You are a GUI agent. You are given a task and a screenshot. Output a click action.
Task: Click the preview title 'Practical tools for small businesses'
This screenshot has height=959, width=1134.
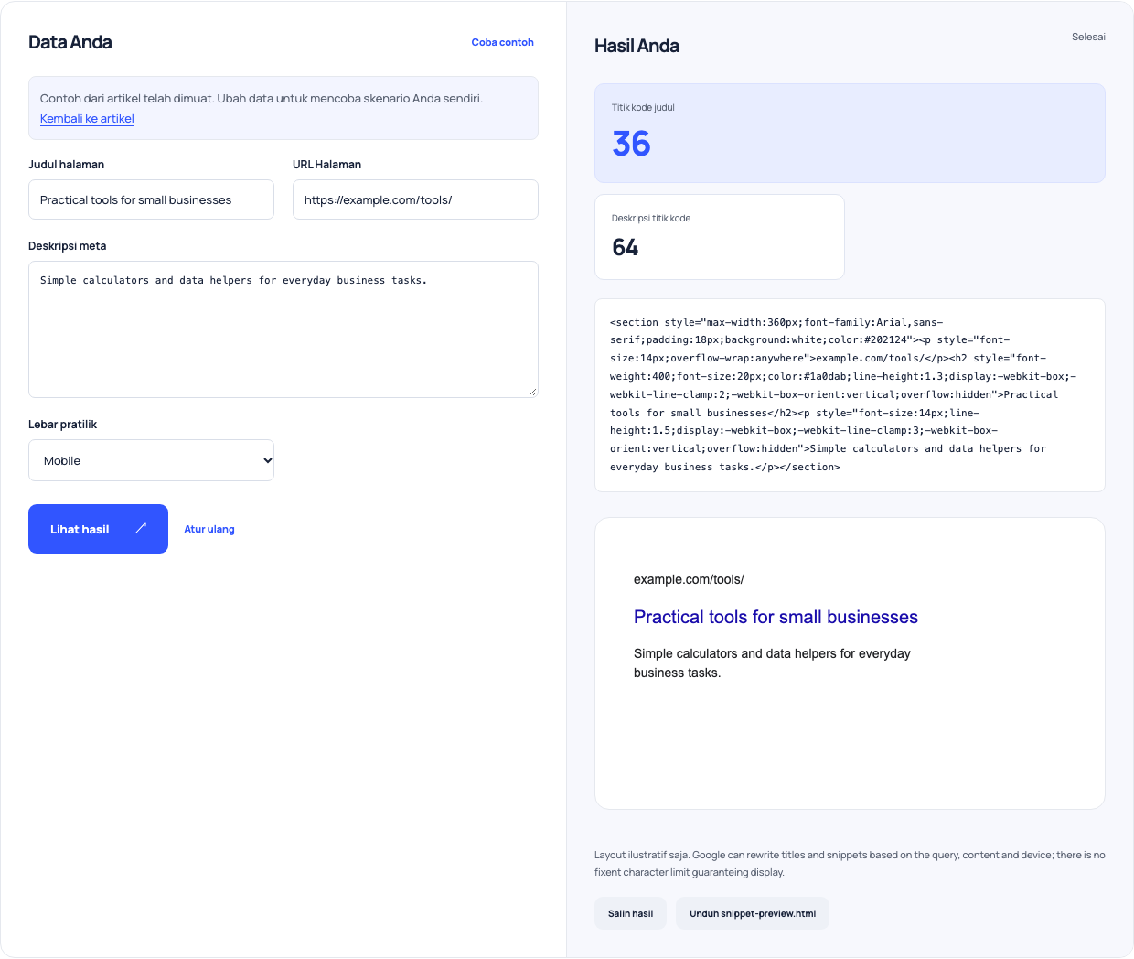click(776, 617)
